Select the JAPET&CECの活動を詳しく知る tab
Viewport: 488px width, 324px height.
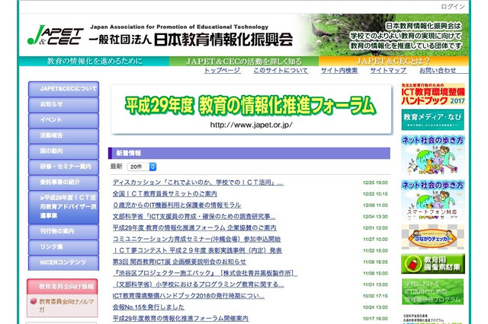click(x=244, y=61)
